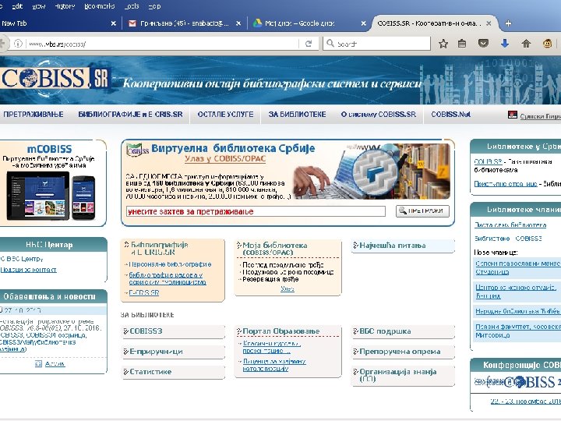Open the О систему COBISS.SR menu

point(378,114)
